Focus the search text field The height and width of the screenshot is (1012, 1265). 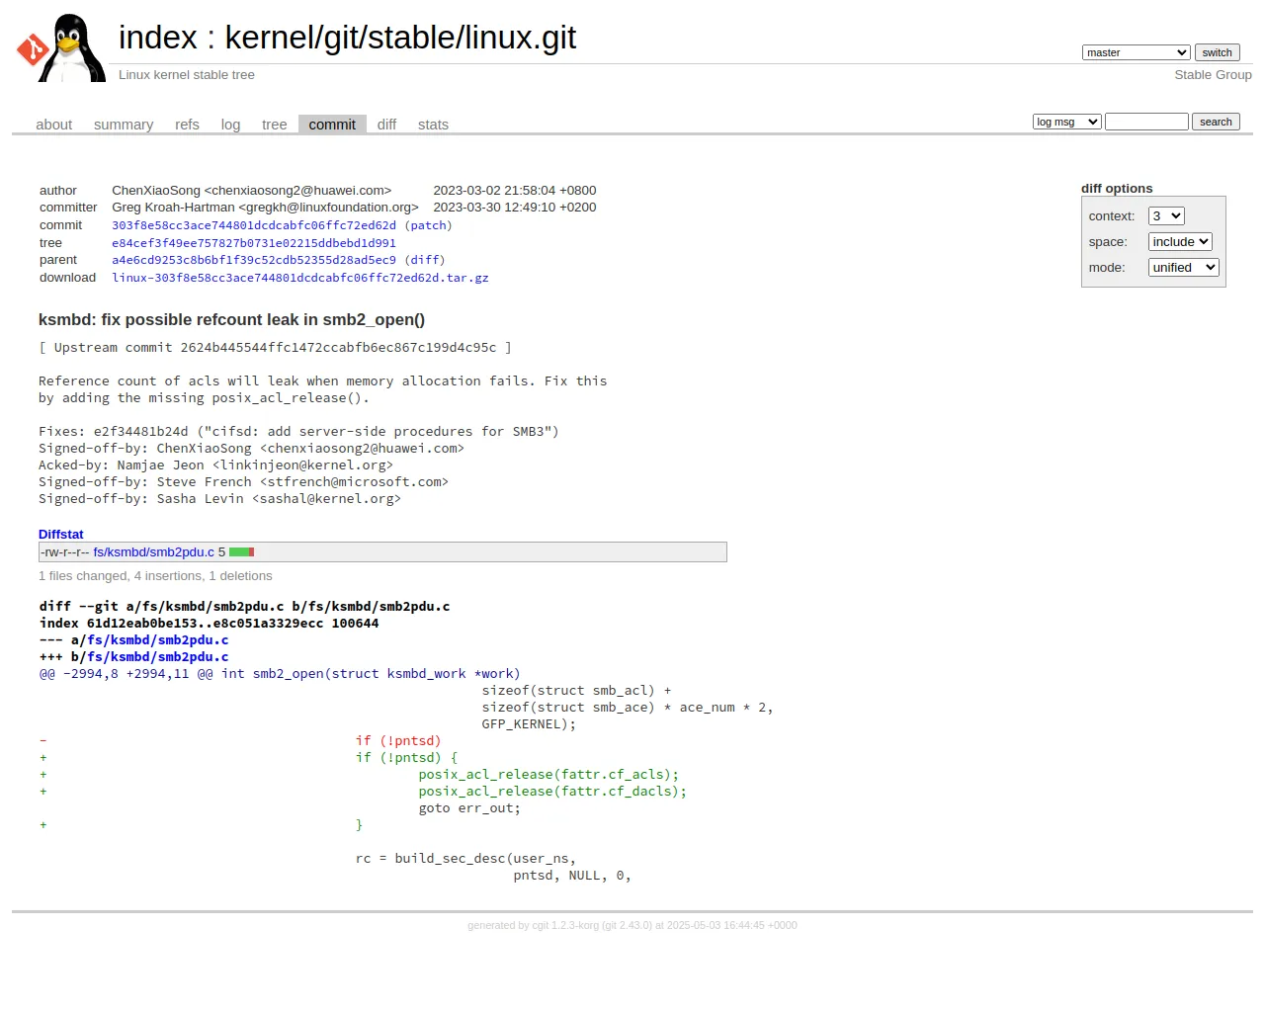[1146, 122]
